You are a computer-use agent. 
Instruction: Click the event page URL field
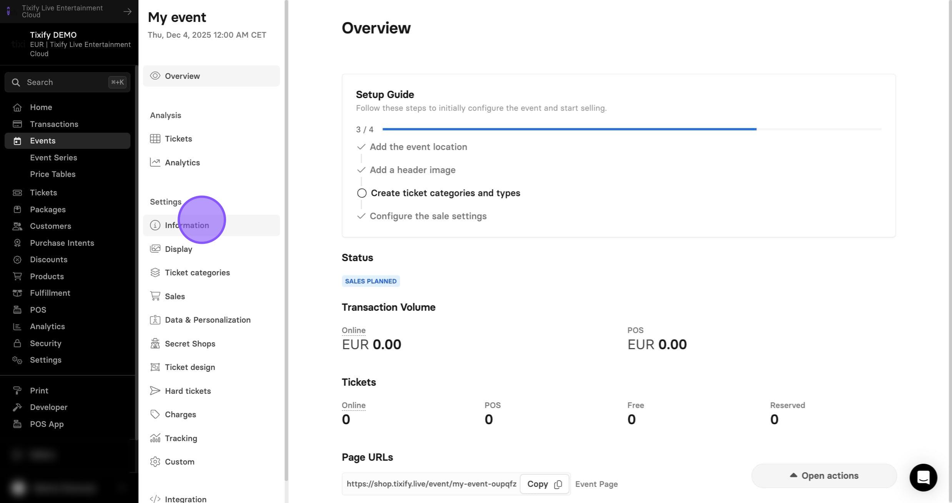click(x=431, y=484)
